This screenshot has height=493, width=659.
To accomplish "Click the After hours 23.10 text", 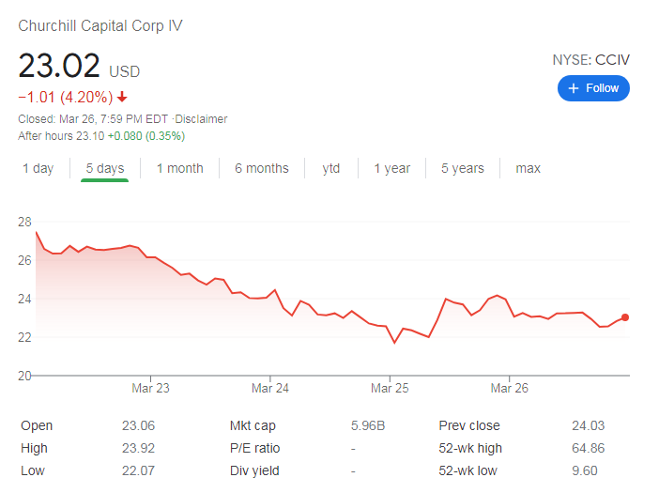I will 61,136.
